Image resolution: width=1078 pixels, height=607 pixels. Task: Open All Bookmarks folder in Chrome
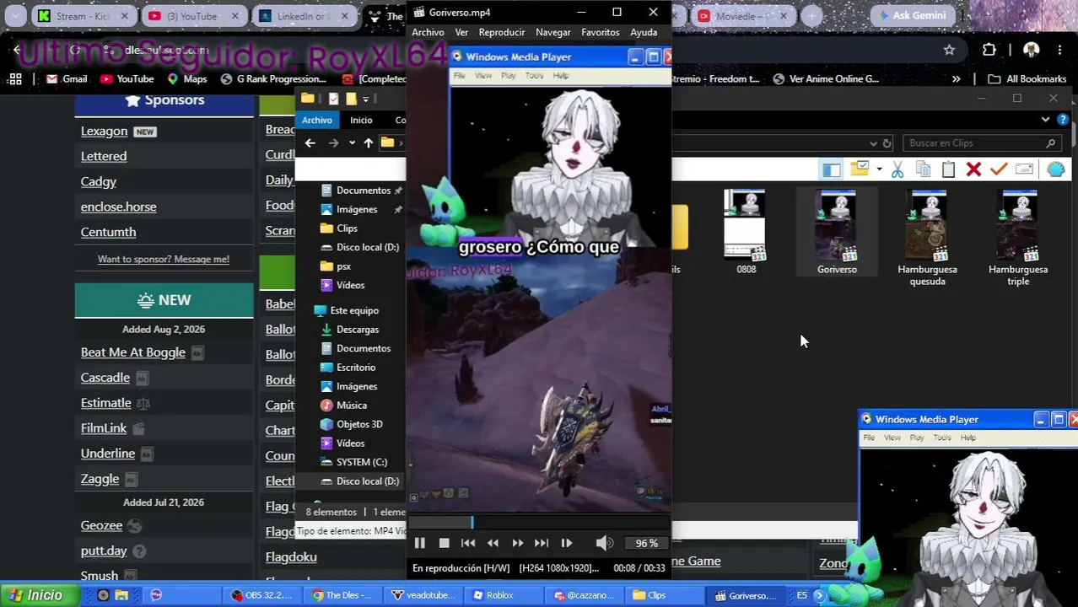1027,78
